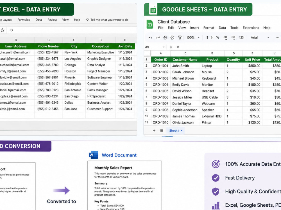Click the Excel formula bar showing ID
Viewport: 281px width, 210px height.
coord(72,30)
